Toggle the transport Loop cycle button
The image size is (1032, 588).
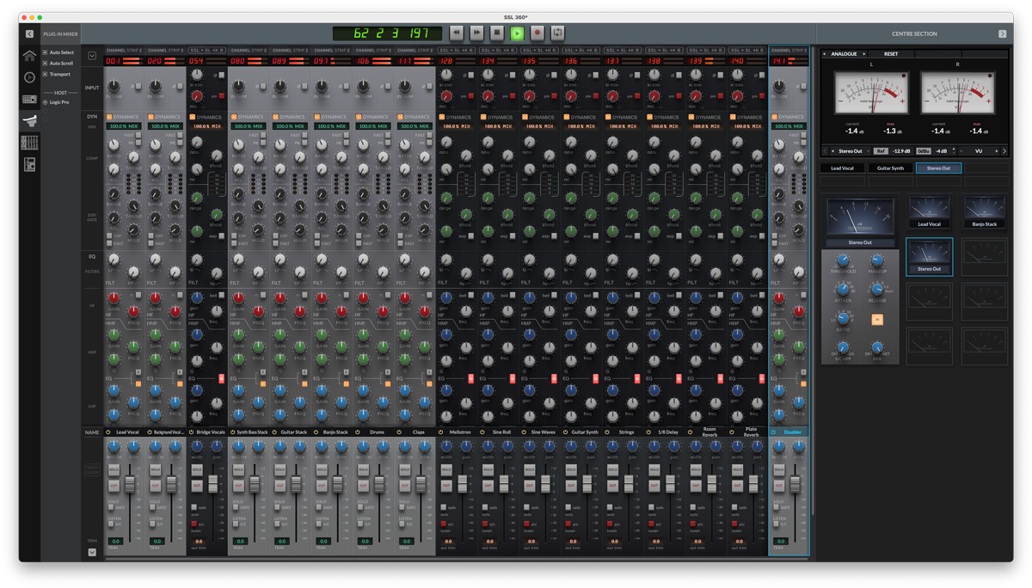tap(558, 33)
